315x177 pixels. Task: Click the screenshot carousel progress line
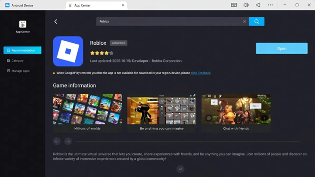pos(188,141)
